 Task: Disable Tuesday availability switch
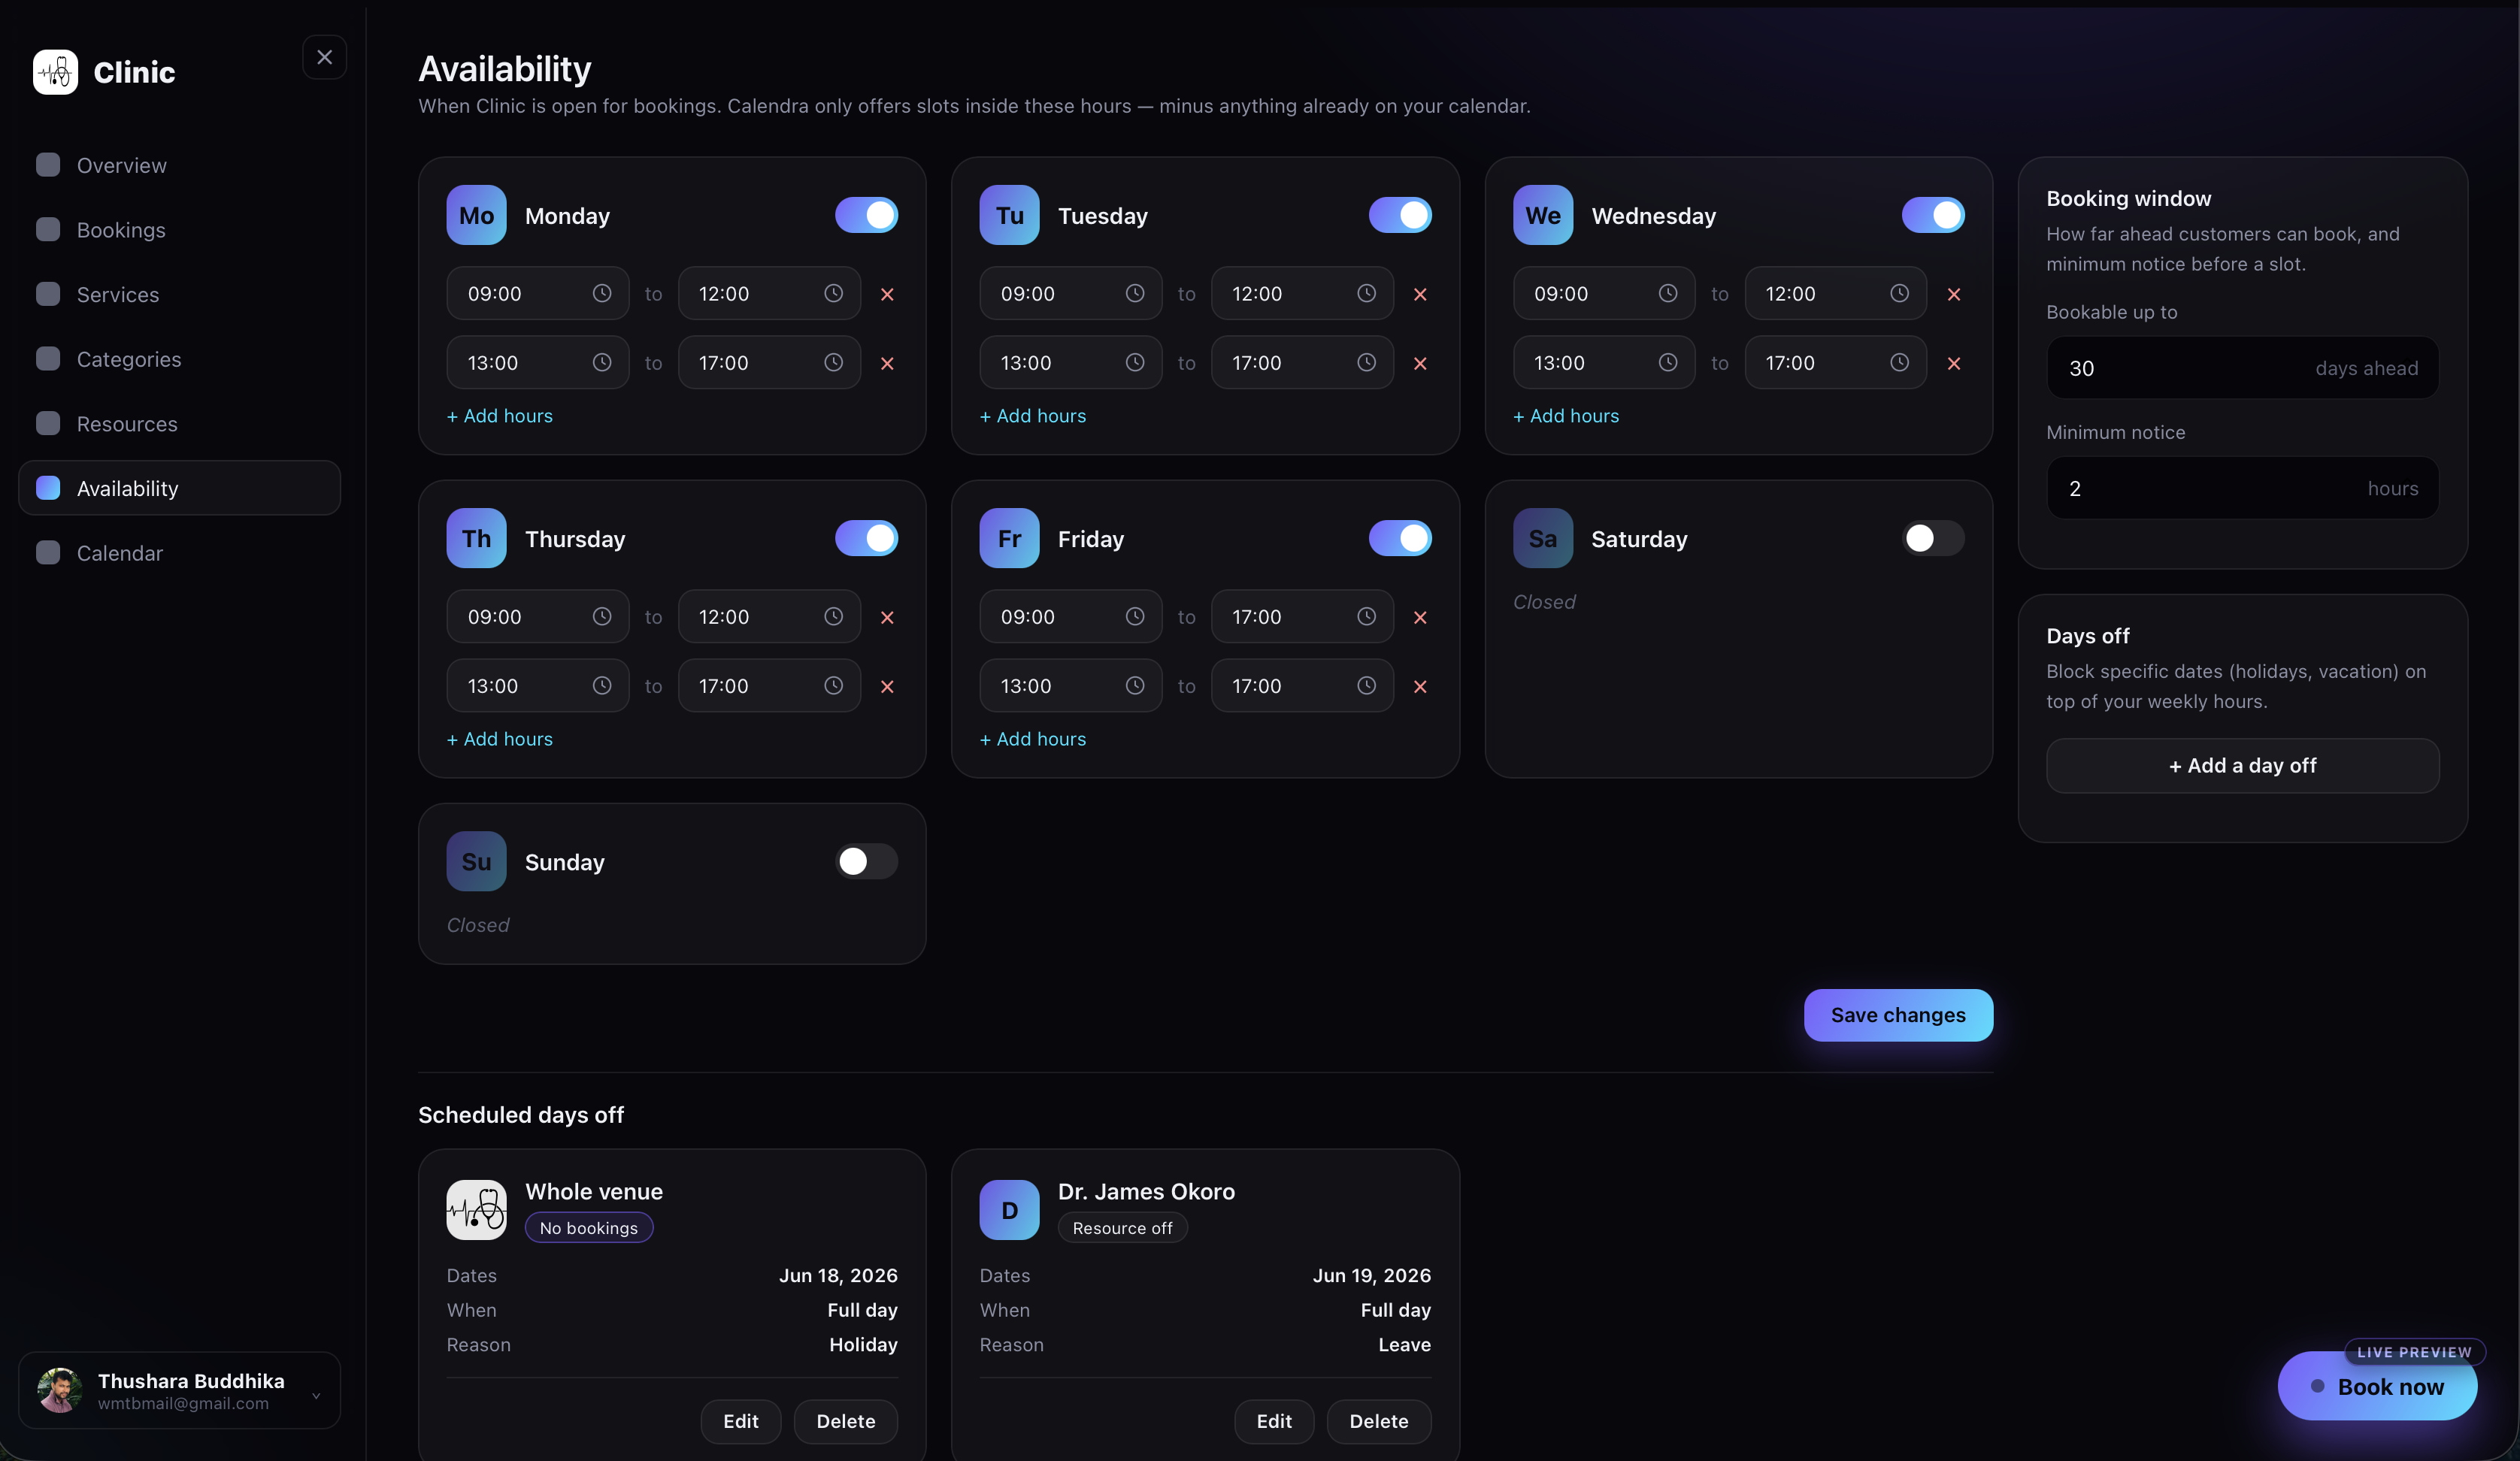click(1400, 215)
